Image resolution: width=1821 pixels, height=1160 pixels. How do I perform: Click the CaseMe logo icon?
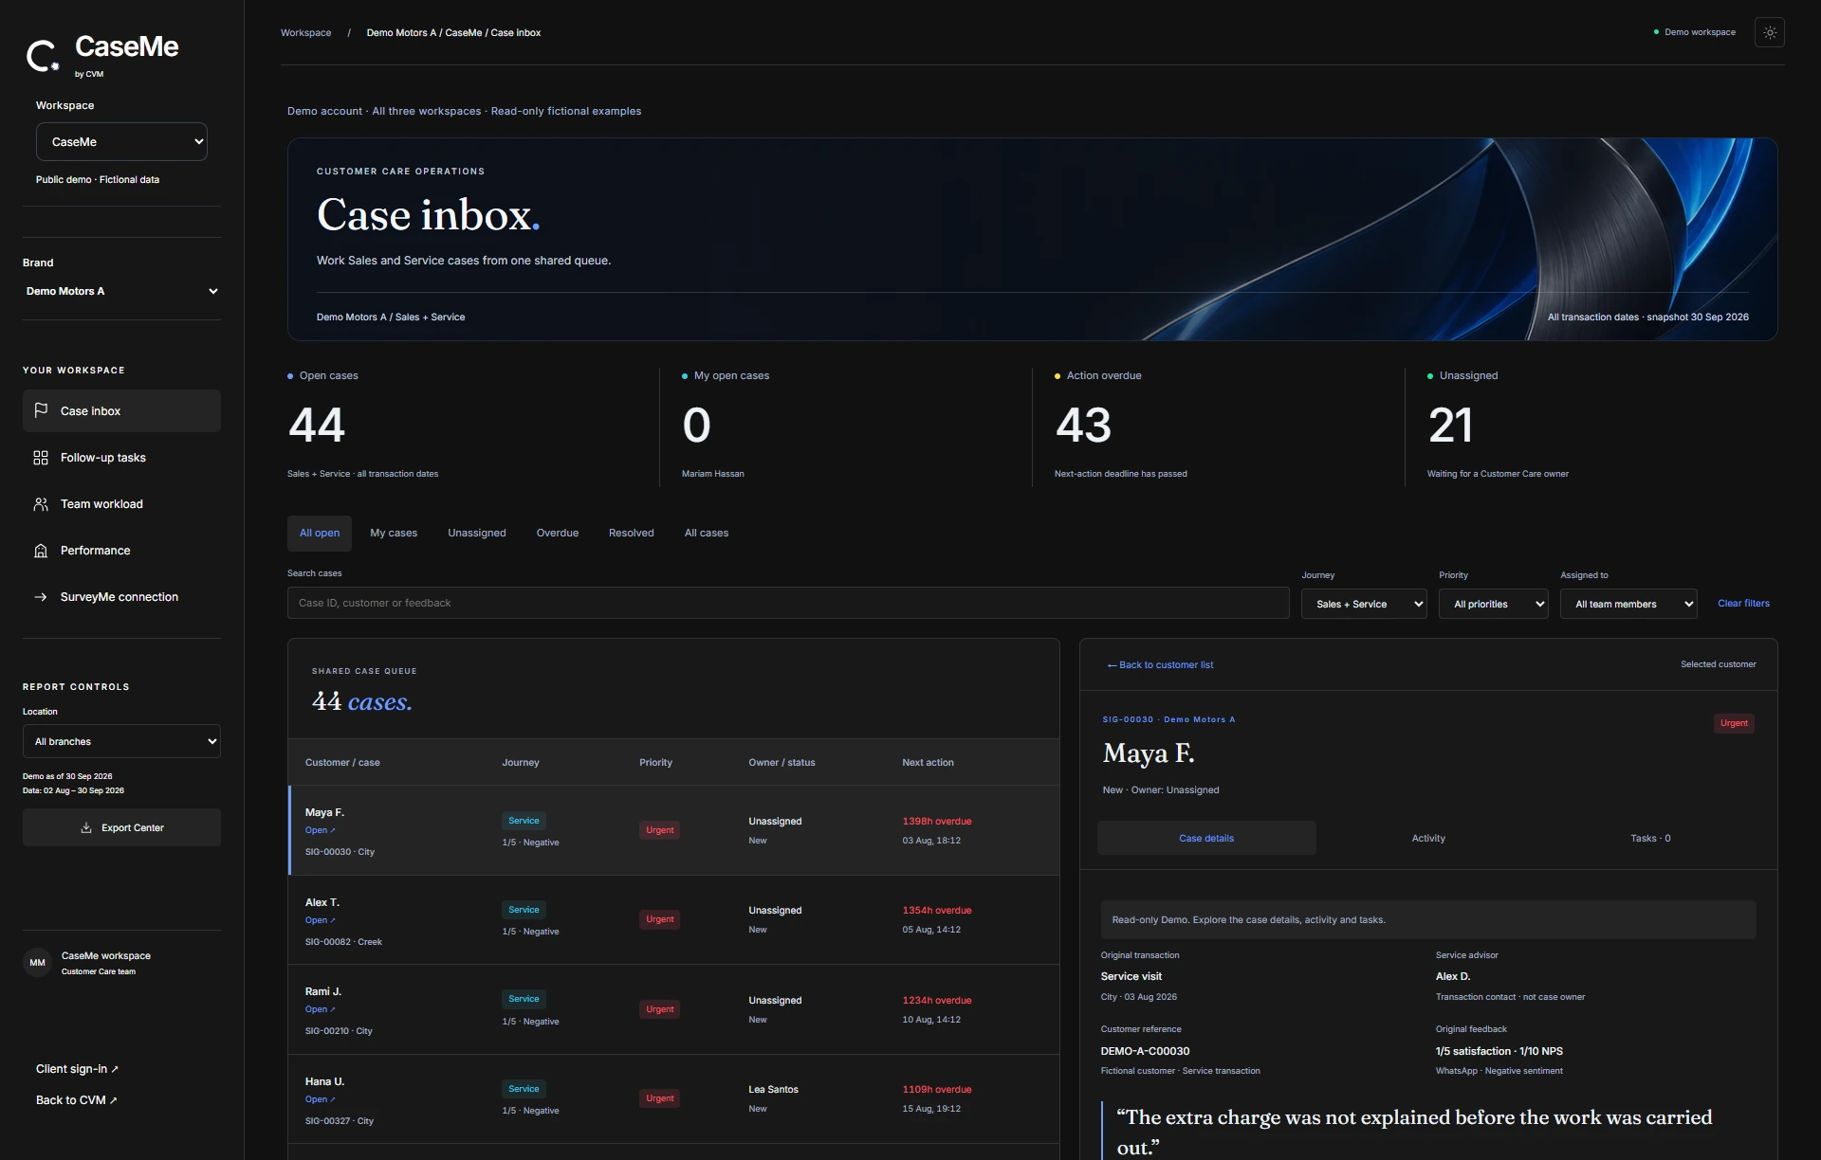click(x=43, y=56)
